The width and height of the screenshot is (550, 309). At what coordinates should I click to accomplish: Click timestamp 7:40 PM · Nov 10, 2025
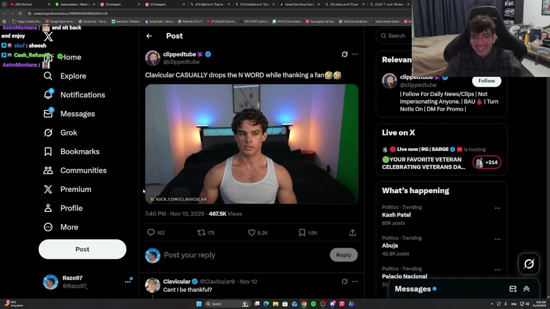(175, 214)
